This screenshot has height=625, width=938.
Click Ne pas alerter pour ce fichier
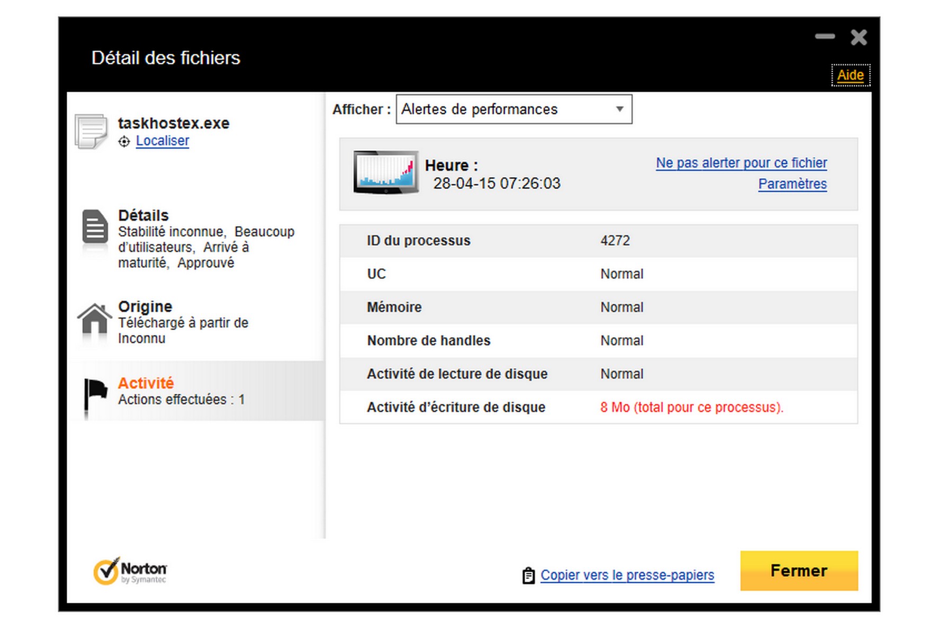click(x=741, y=163)
